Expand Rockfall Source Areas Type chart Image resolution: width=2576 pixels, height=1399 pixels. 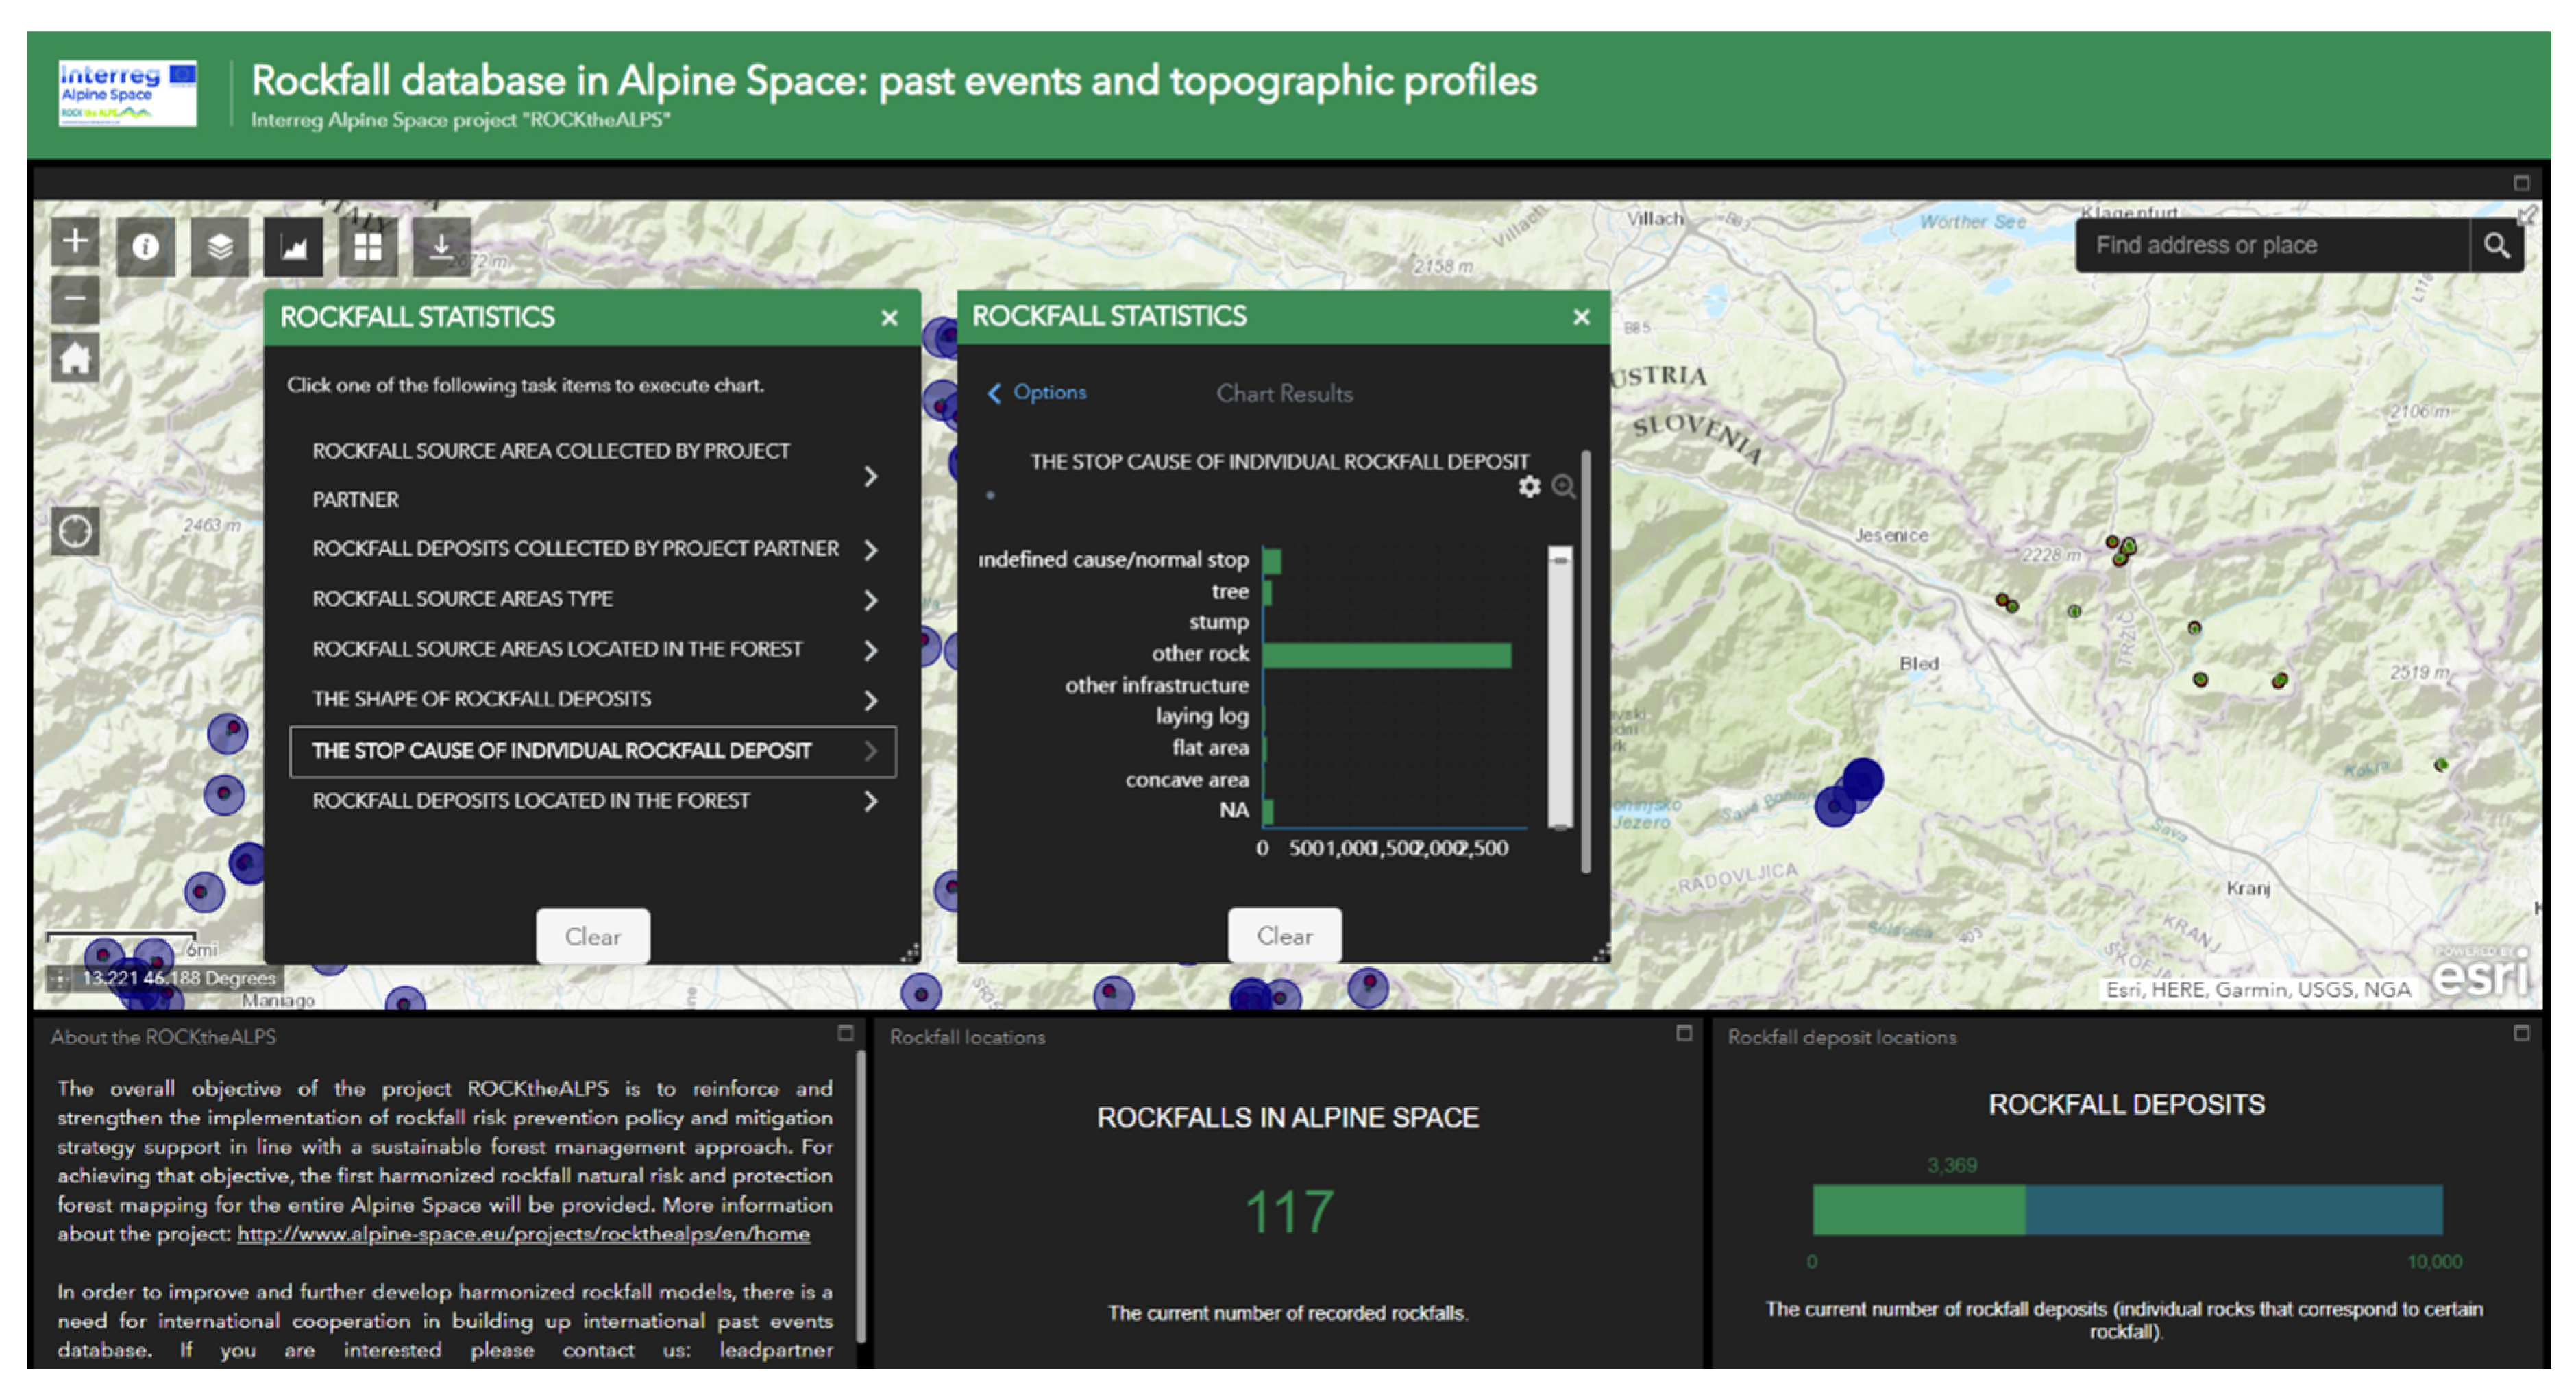point(592,599)
